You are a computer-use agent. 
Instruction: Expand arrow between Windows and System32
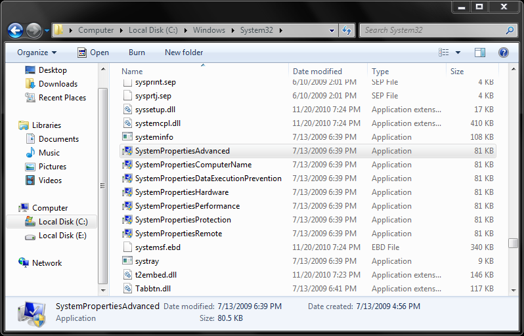pyautogui.click(x=232, y=30)
